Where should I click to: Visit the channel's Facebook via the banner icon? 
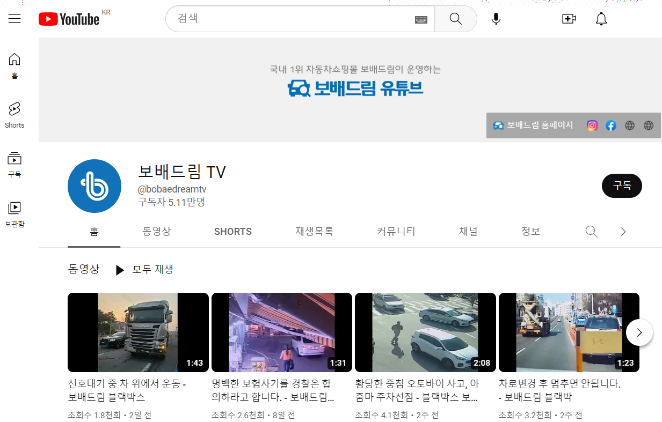(610, 125)
